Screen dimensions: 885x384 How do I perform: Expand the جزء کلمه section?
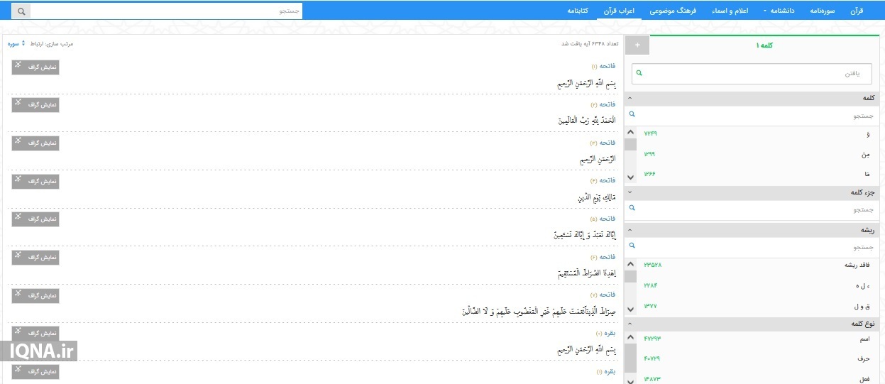tap(630, 192)
